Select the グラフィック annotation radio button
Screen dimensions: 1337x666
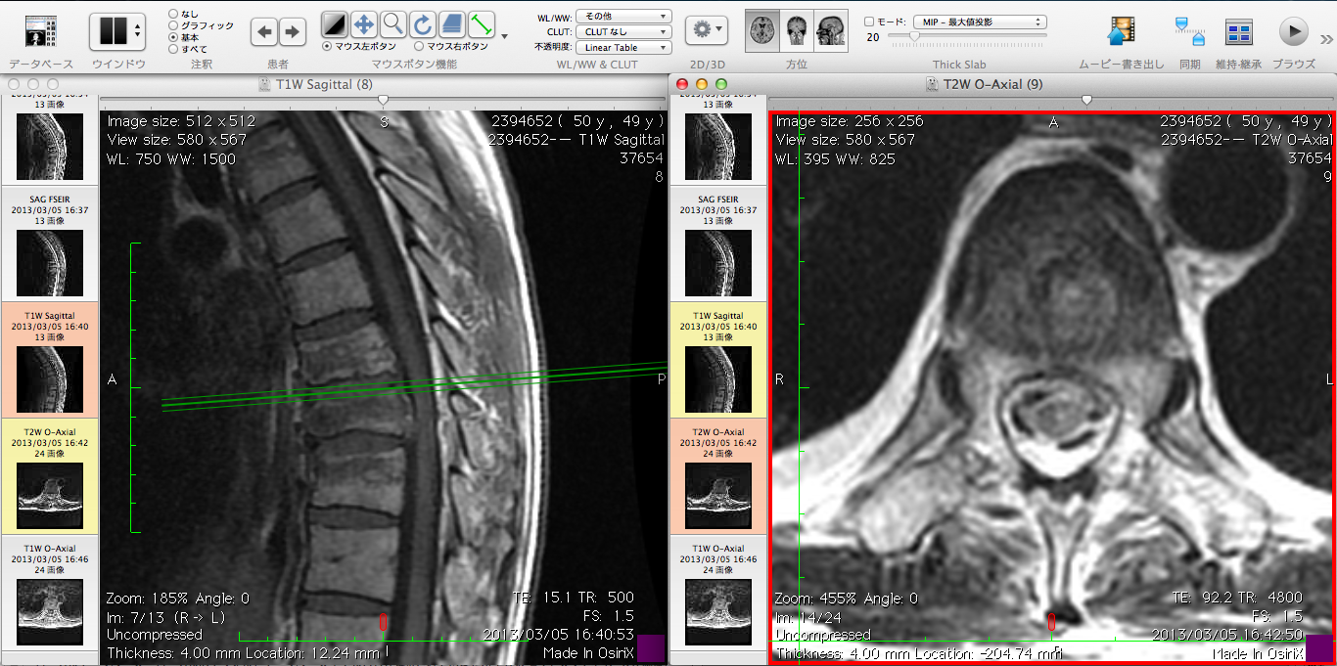click(173, 25)
